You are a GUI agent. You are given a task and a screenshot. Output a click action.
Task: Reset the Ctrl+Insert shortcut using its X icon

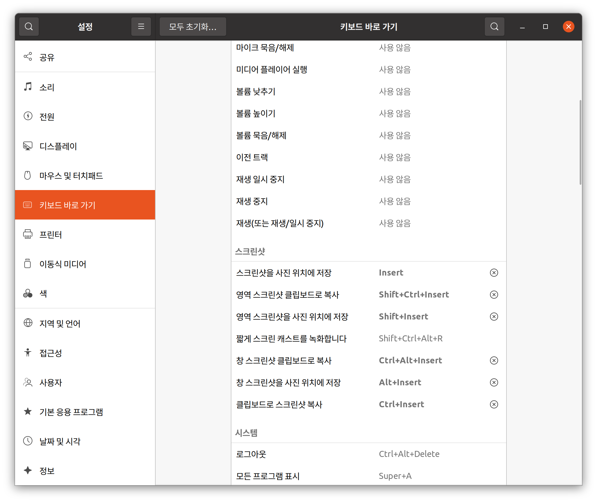(494, 404)
